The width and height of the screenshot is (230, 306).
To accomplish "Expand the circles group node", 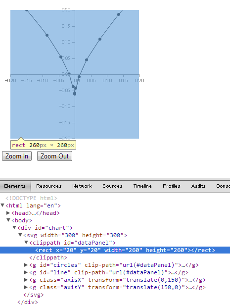I will (26, 265).
